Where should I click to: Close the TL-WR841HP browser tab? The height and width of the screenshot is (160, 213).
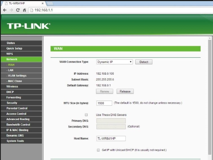click(43, 4)
